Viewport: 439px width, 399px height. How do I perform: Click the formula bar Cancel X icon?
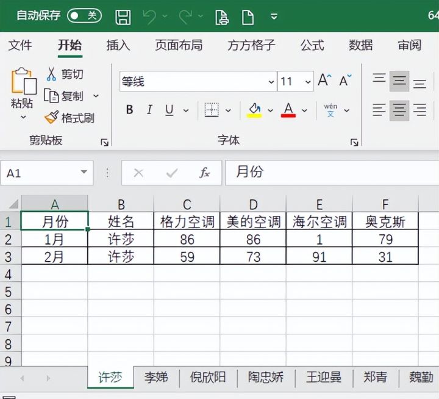138,173
